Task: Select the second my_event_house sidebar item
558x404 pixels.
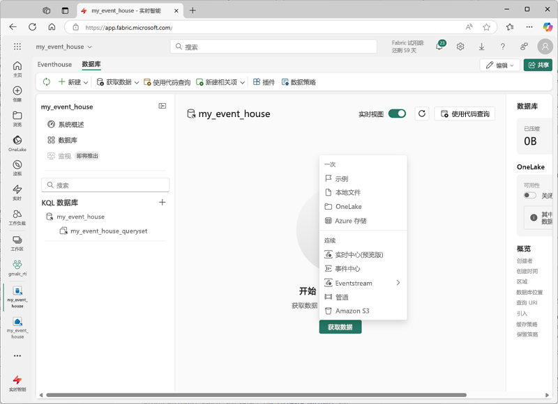Action: pyautogui.click(x=17, y=327)
